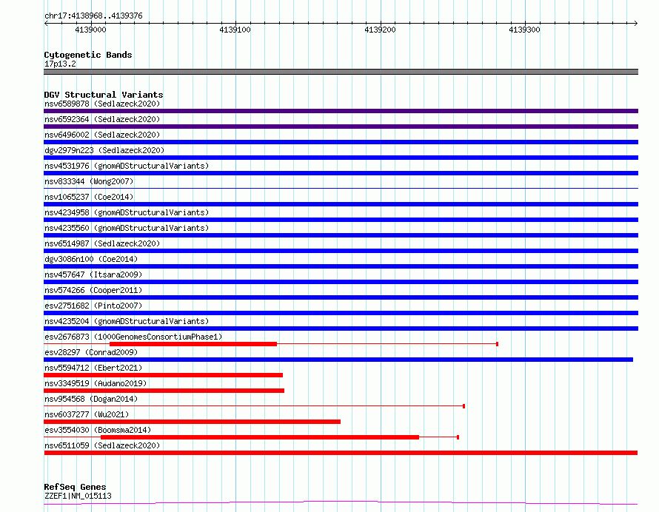Click ruler tick label 4139300
This screenshot has height=512, width=659.
pyautogui.click(x=524, y=30)
